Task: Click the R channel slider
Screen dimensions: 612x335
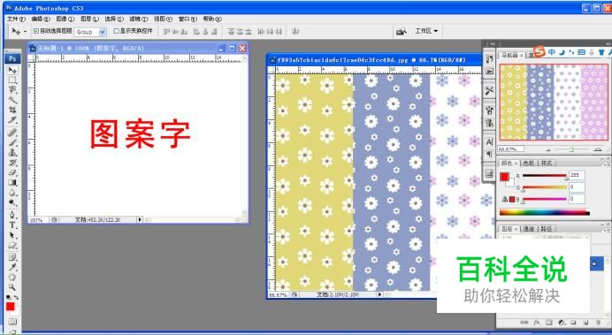Action: 545,176
